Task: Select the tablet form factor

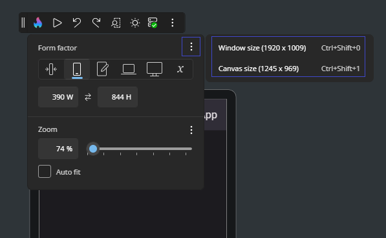Action: point(103,69)
